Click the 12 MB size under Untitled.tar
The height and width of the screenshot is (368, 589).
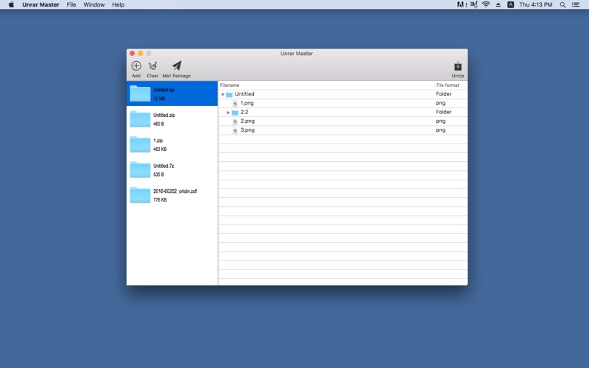tap(159, 99)
